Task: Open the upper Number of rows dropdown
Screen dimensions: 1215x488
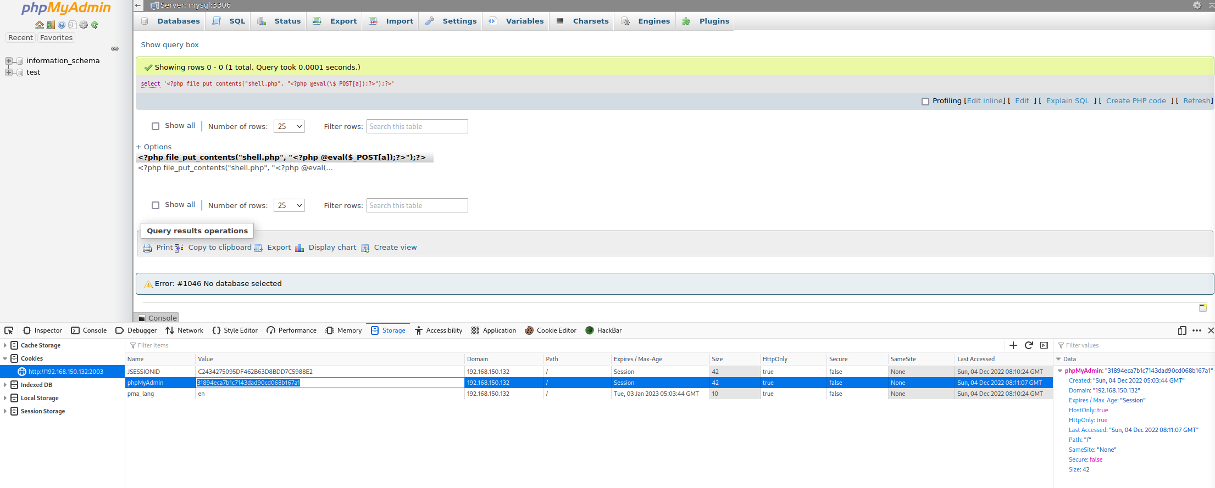Action: click(289, 126)
